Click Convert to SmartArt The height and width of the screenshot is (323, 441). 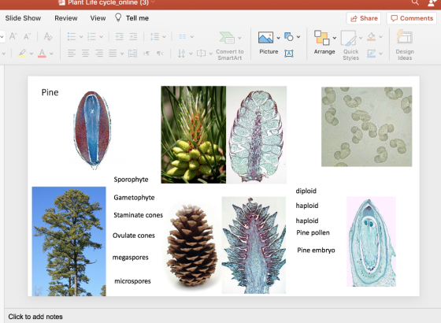click(230, 46)
